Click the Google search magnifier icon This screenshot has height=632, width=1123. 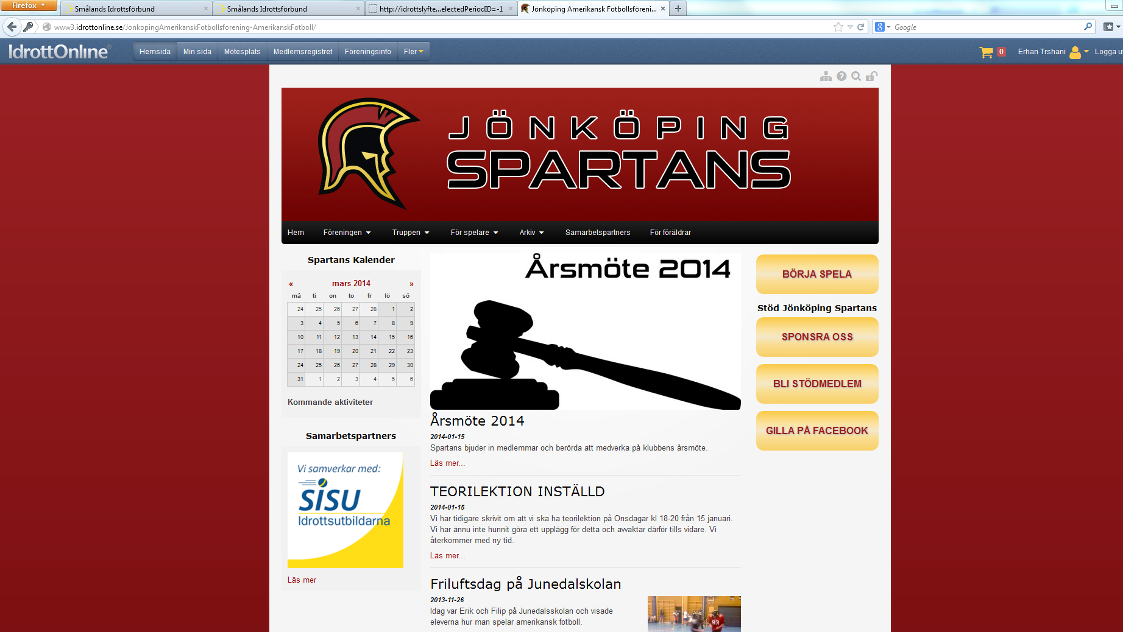coord(1088,27)
